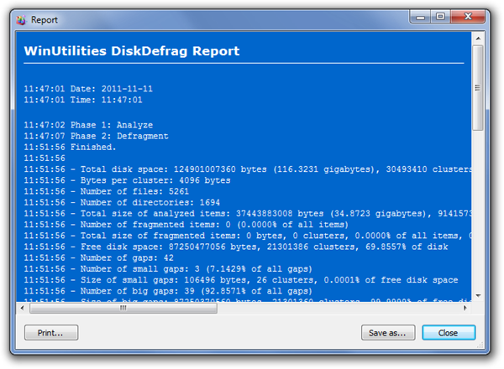Screen dimensions: 504x369
Task: Click the vertical scrollbar thumb
Action: click(x=478, y=87)
